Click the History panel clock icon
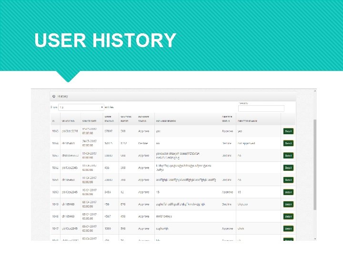The height and width of the screenshot is (257, 343). [54, 96]
